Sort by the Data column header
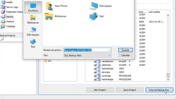 click(x=142, y=12)
